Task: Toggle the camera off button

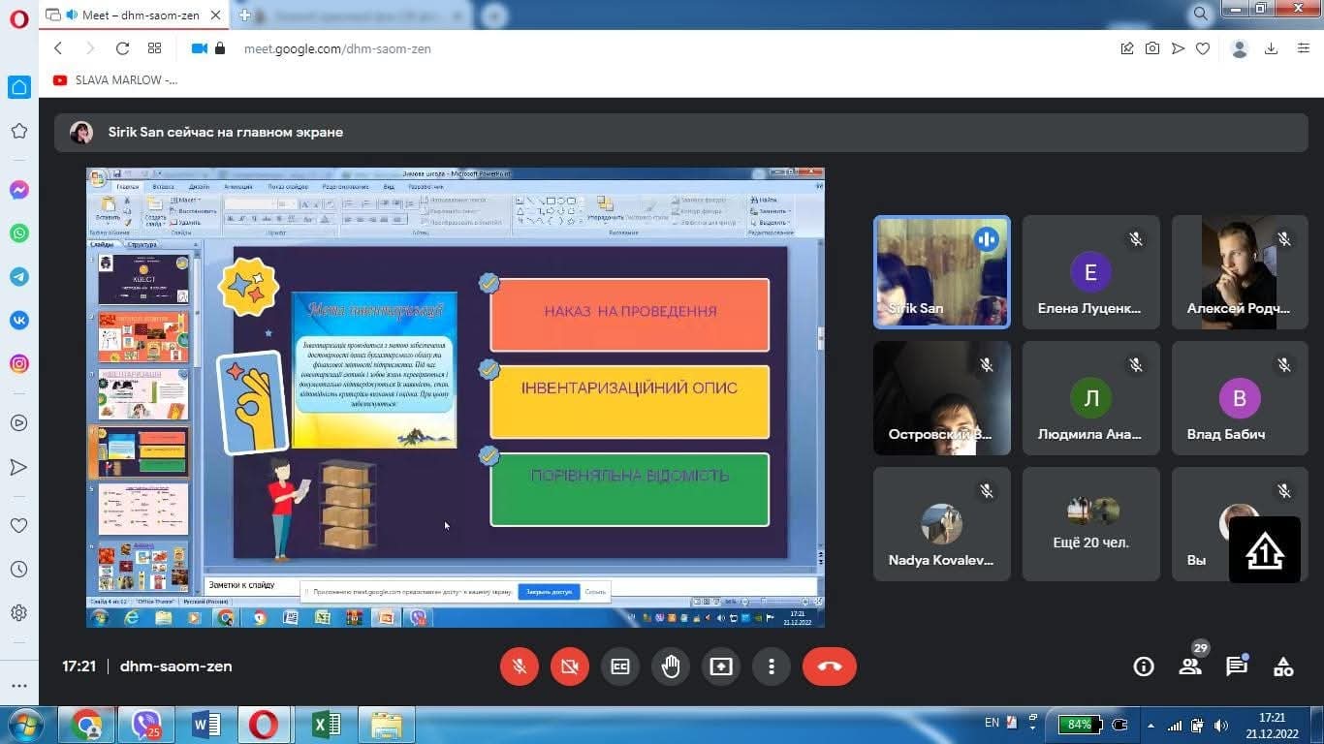Action: [x=570, y=666]
